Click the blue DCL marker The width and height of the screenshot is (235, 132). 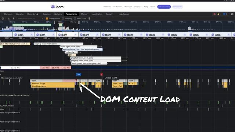click(79, 74)
